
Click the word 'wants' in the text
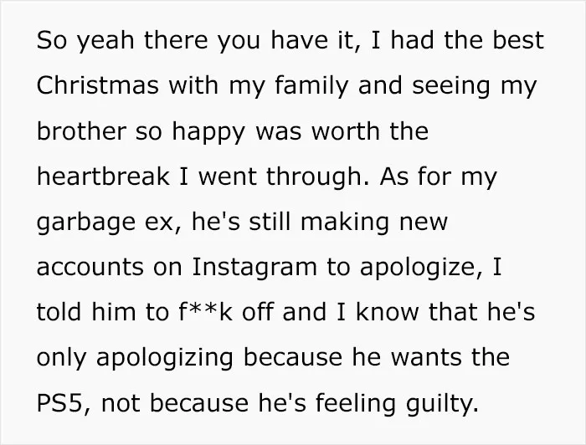(425, 358)
